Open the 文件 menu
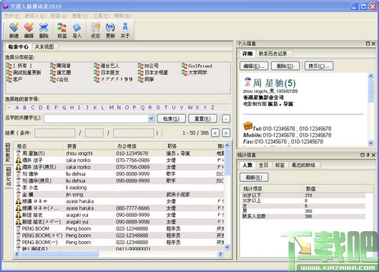This screenshot has width=379, height=272. point(11,16)
